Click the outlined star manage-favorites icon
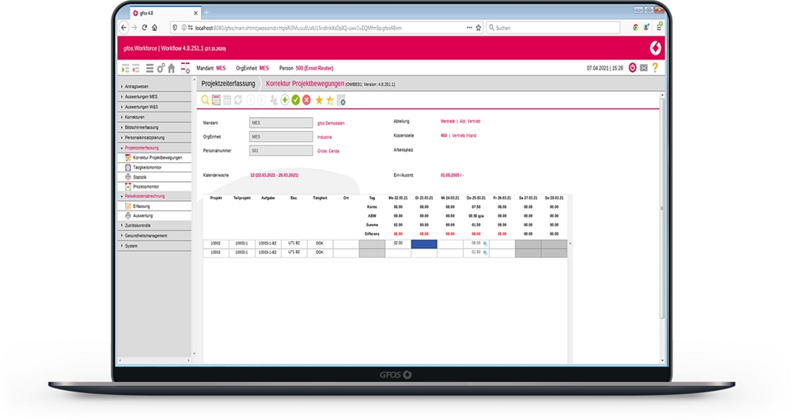 (330, 100)
